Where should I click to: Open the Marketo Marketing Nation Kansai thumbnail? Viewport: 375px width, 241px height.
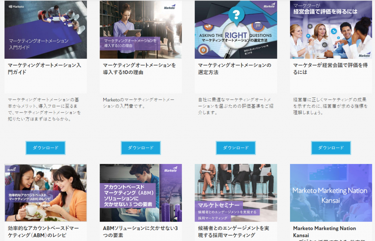pos(331,193)
